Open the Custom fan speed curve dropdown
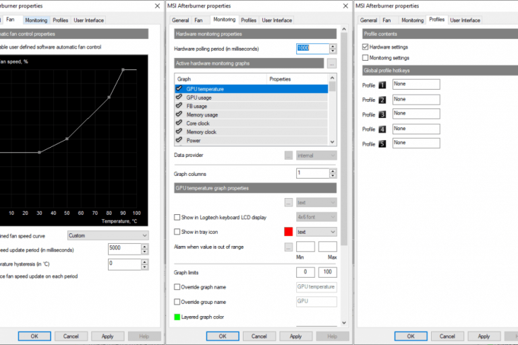The image size is (518, 345). [108, 235]
